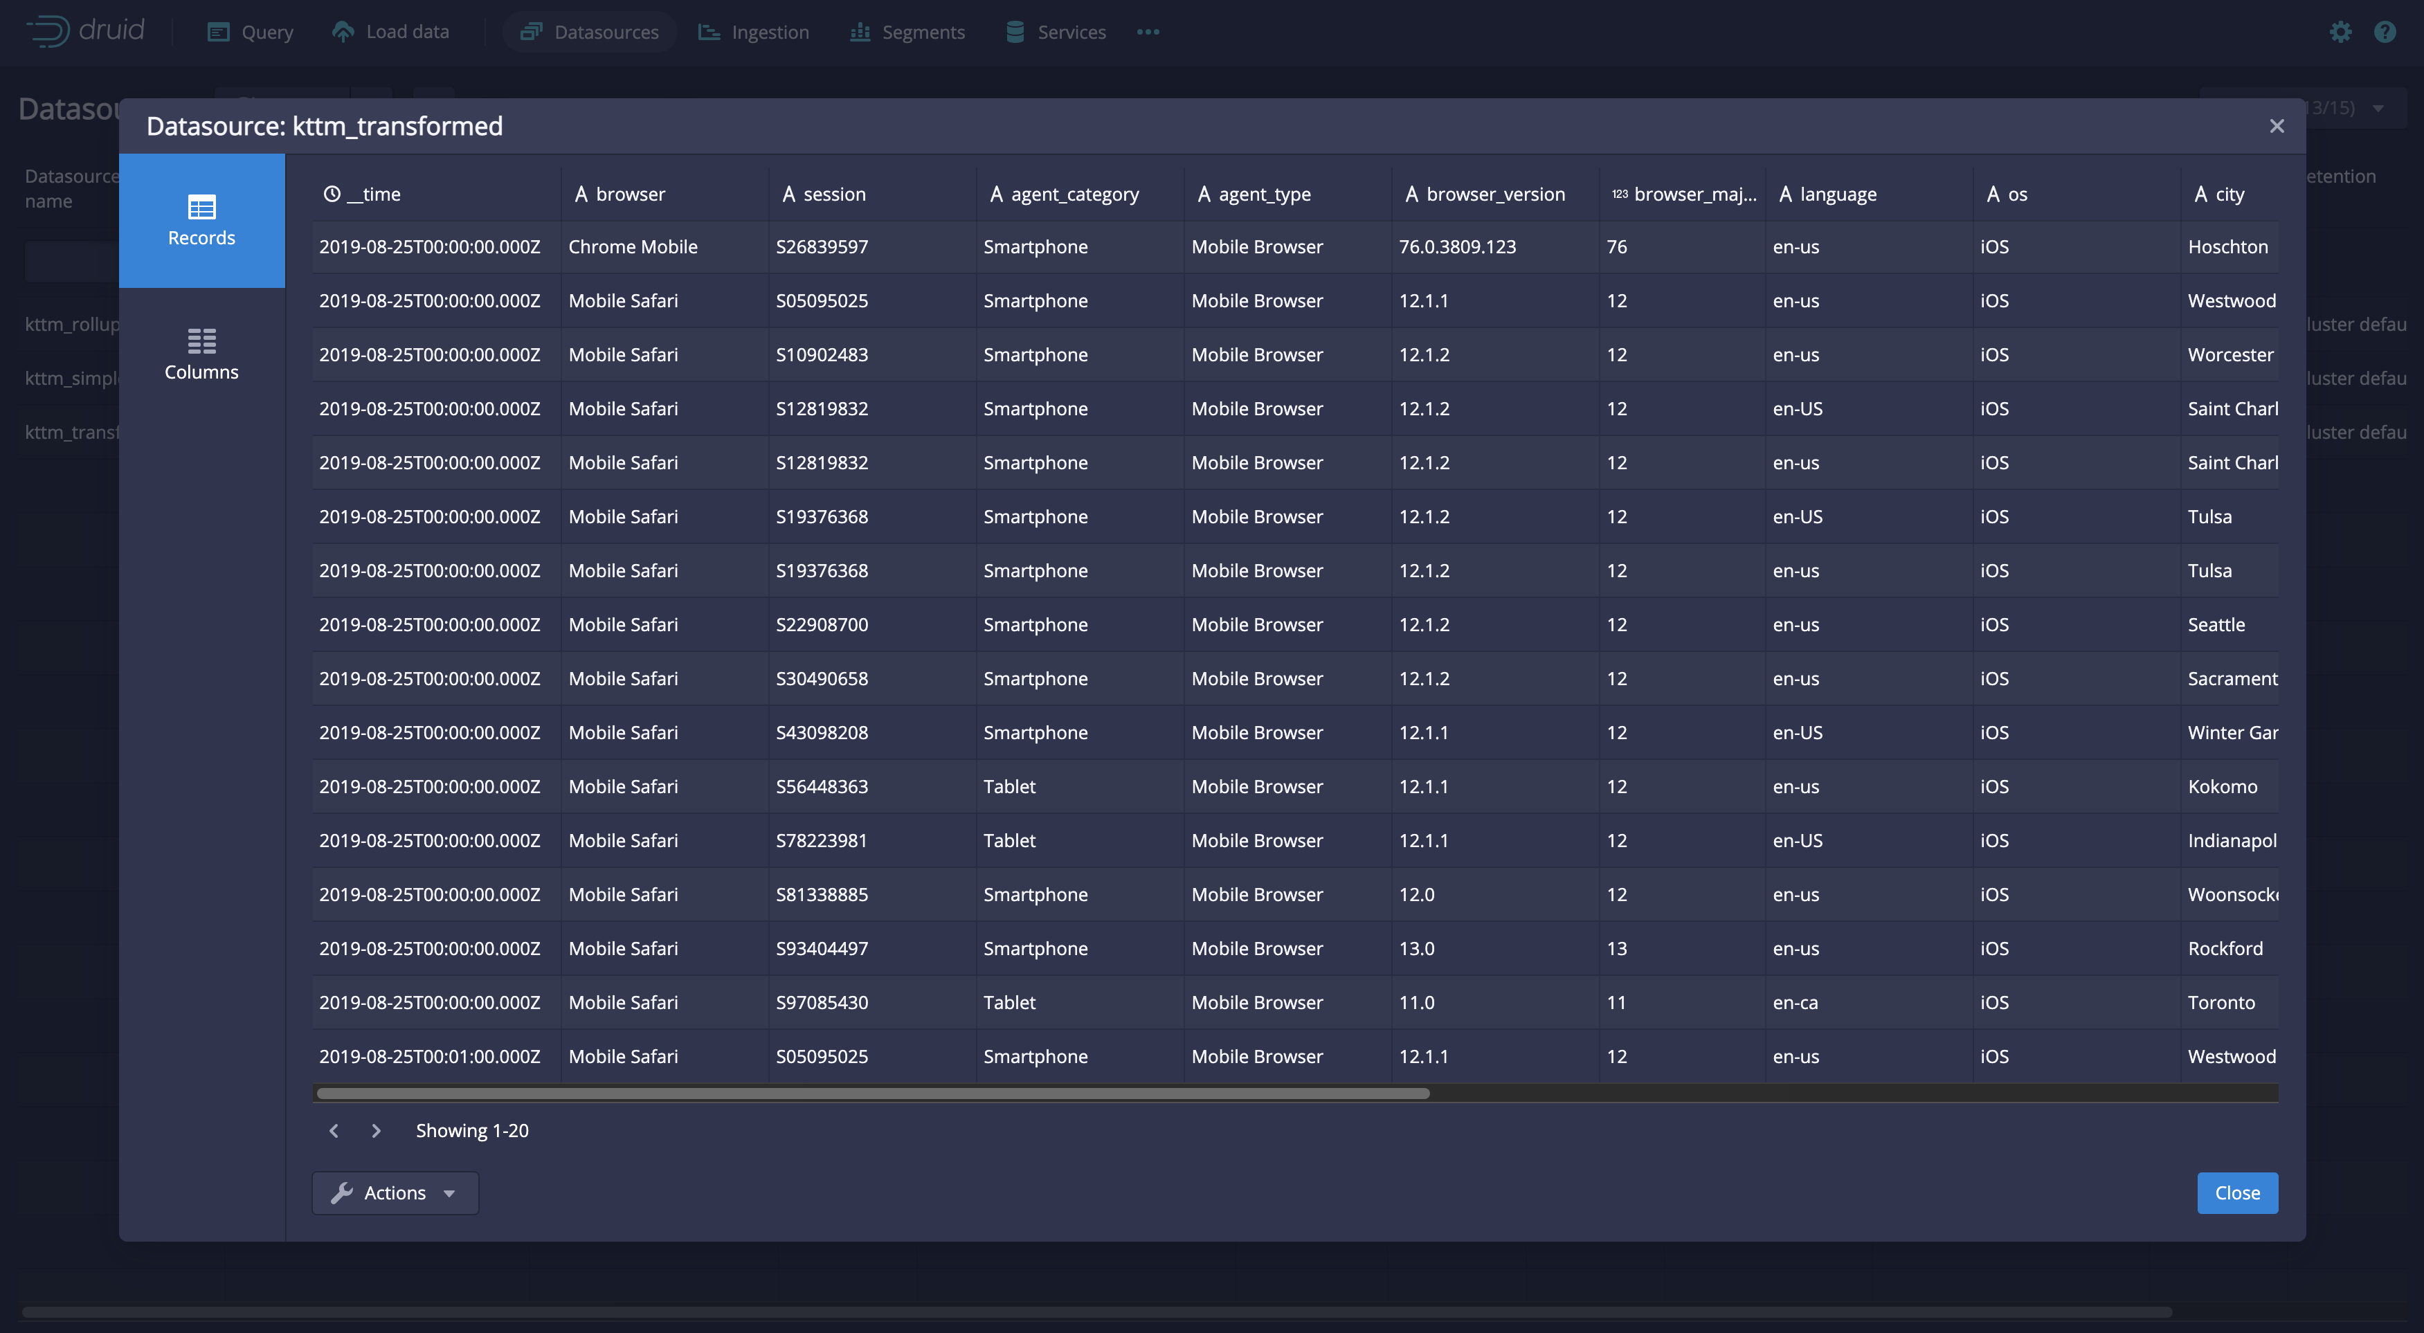The height and width of the screenshot is (1333, 2424).
Task: Expand the Actions dropdown
Action: tap(395, 1193)
